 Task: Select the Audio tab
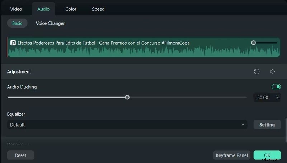click(43, 9)
